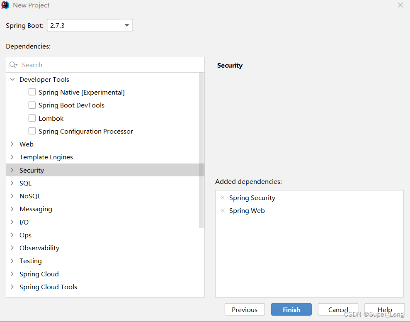Select the Ops row label
410x322 pixels.
click(25, 235)
